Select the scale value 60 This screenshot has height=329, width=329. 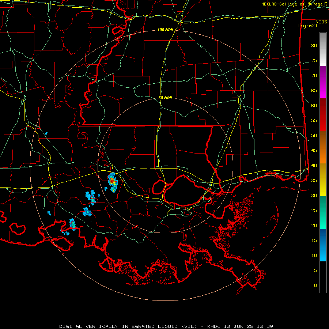point(314,106)
